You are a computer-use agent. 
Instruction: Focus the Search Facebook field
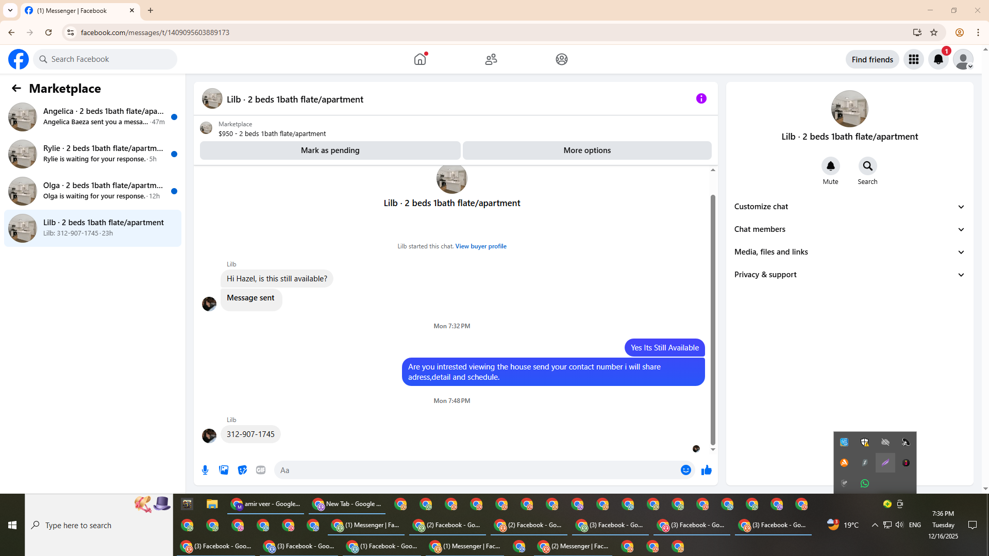105,59
